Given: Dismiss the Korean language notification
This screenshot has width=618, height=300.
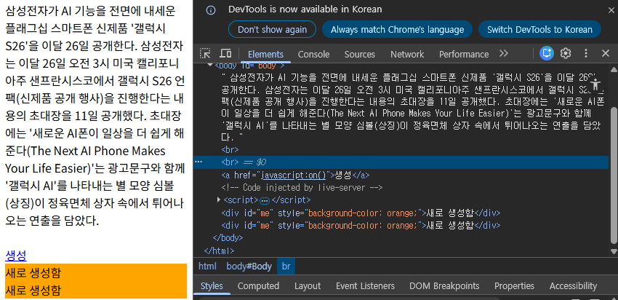Looking at the screenshot, I should click(611, 11).
